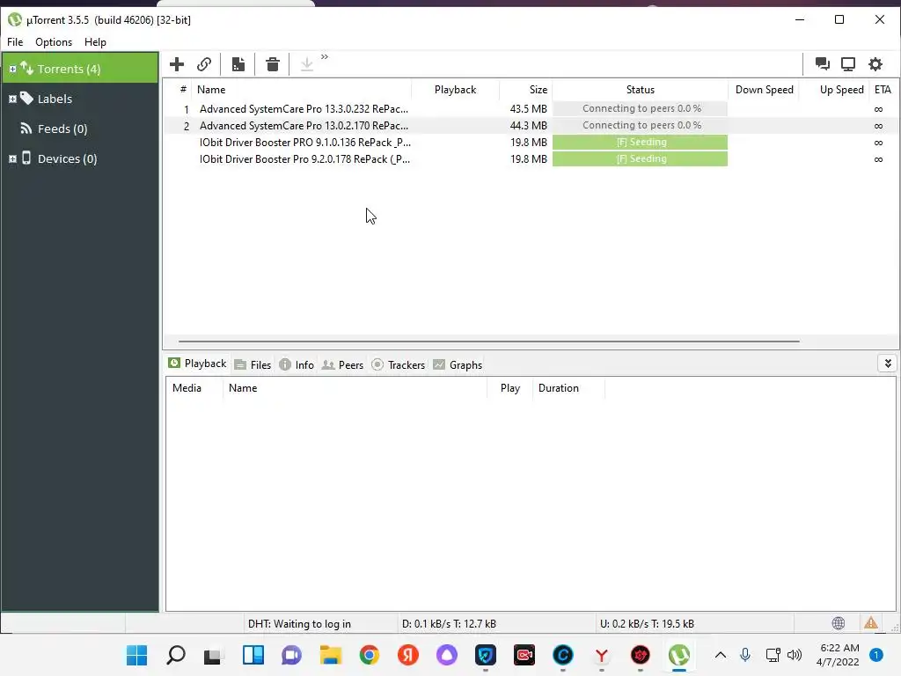Viewport: 901px width, 676px height.
Task: Open Google Chrome from taskbar
Action: [370, 655]
